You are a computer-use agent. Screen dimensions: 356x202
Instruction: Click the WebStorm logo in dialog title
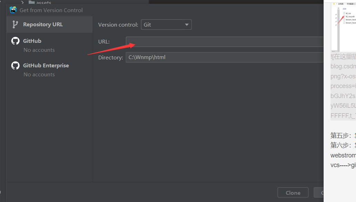[x=13, y=10]
